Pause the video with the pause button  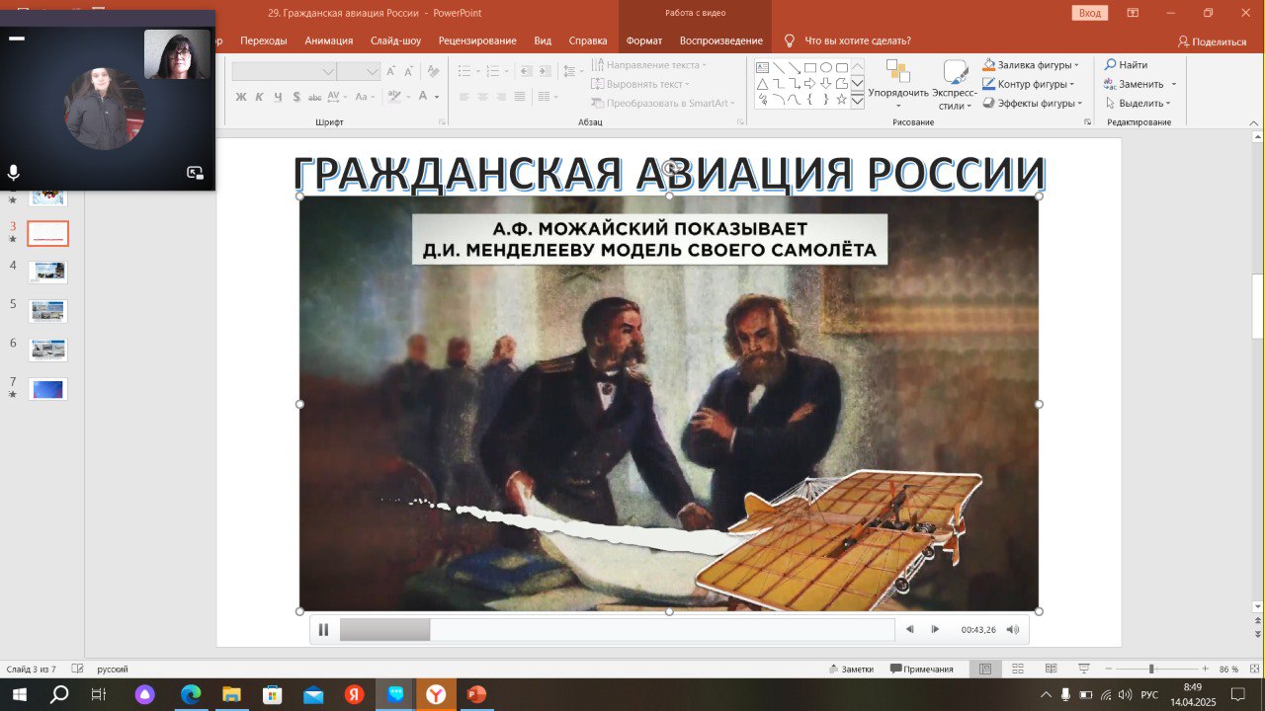pos(323,629)
